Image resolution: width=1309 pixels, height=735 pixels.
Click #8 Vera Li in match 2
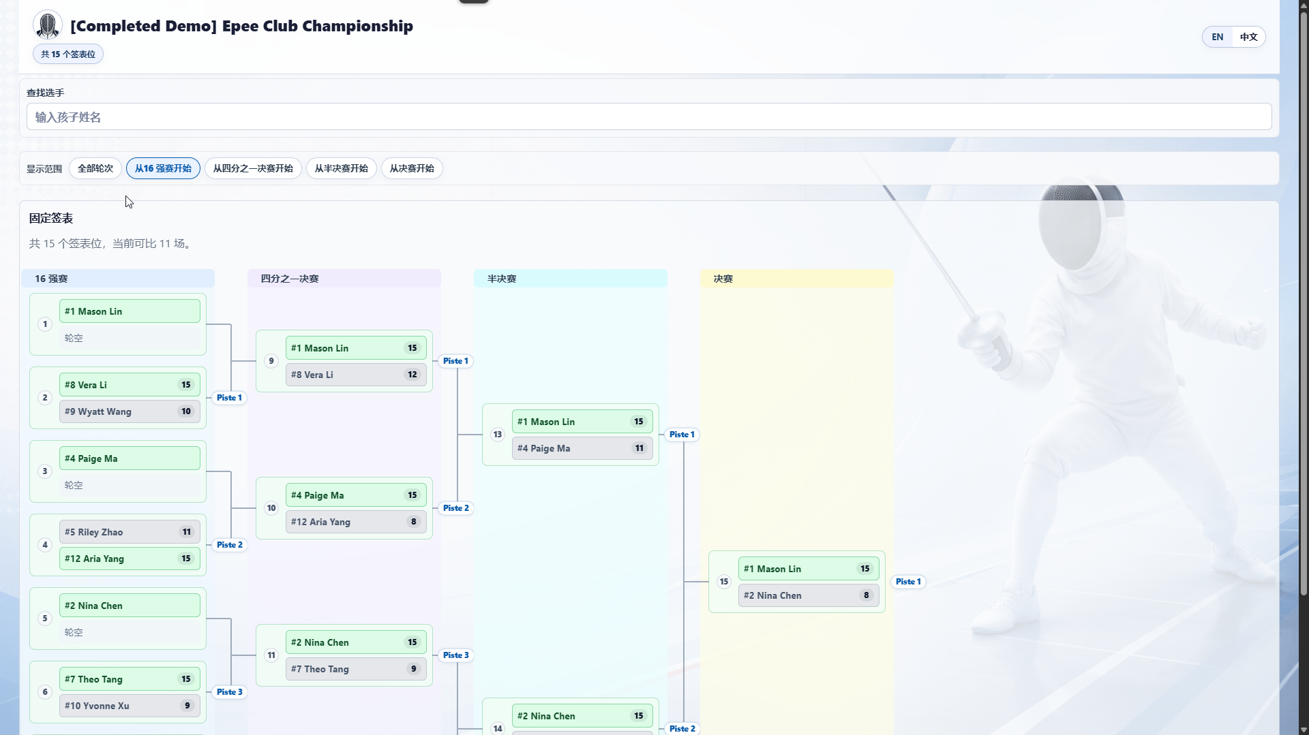point(130,385)
